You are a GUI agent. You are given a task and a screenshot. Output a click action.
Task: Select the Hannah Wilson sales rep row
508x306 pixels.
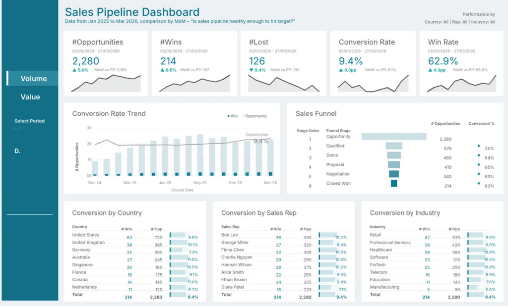click(284, 265)
